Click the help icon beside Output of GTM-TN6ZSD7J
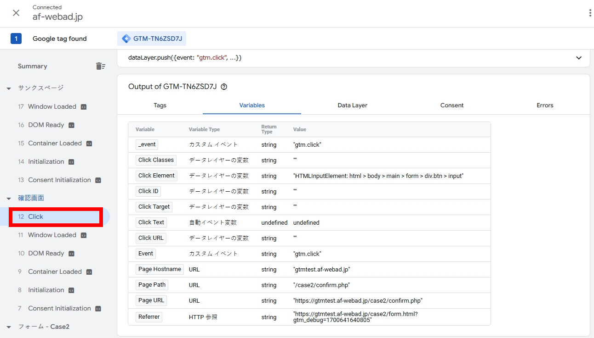 (x=224, y=87)
